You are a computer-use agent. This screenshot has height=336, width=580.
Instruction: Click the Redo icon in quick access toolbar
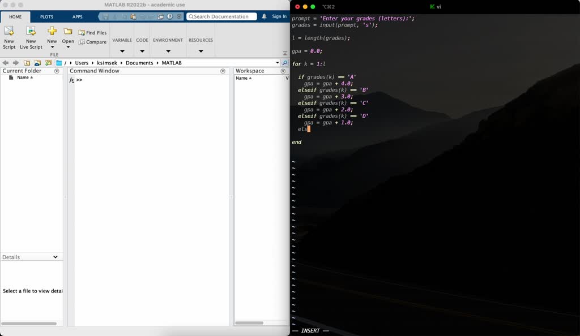151,16
